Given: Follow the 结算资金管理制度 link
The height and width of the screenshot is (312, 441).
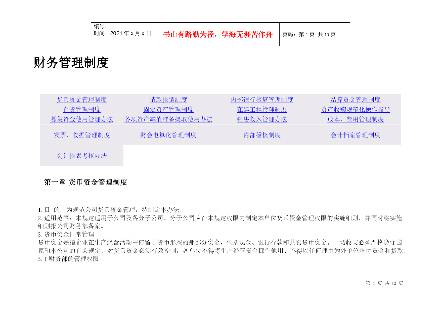Looking at the screenshot, I should (x=356, y=100).
